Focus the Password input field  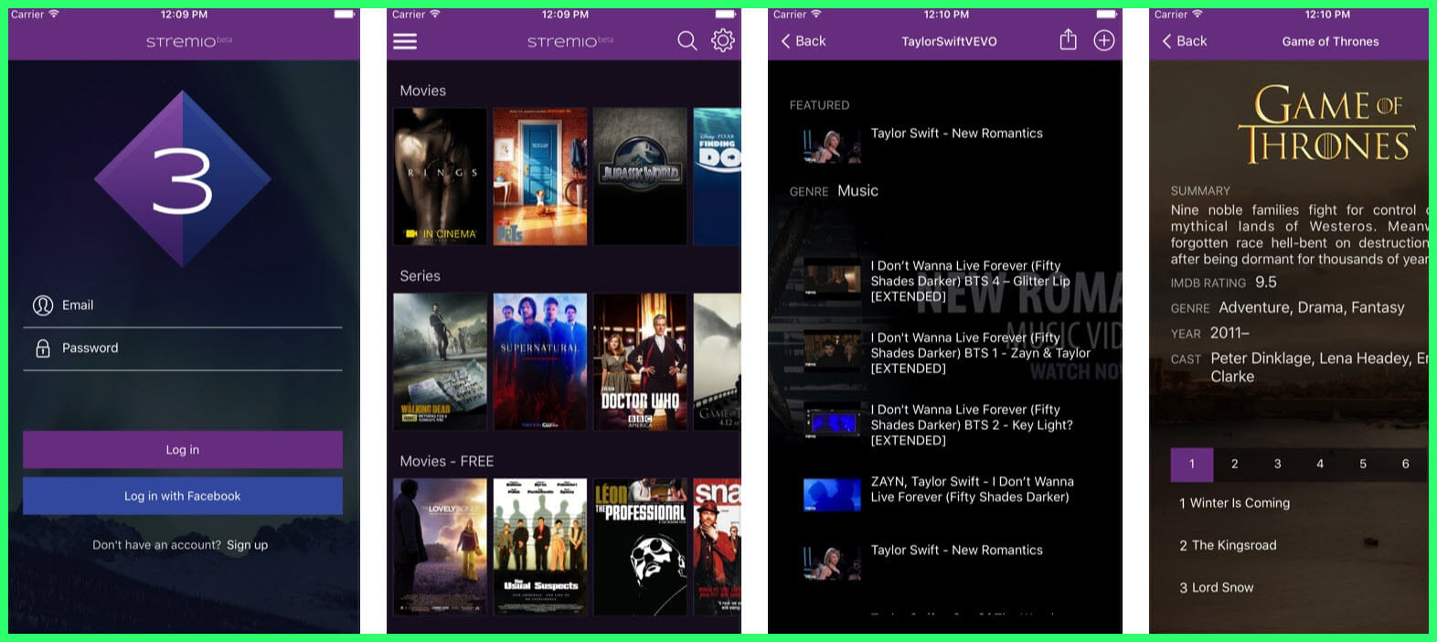[183, 348]
